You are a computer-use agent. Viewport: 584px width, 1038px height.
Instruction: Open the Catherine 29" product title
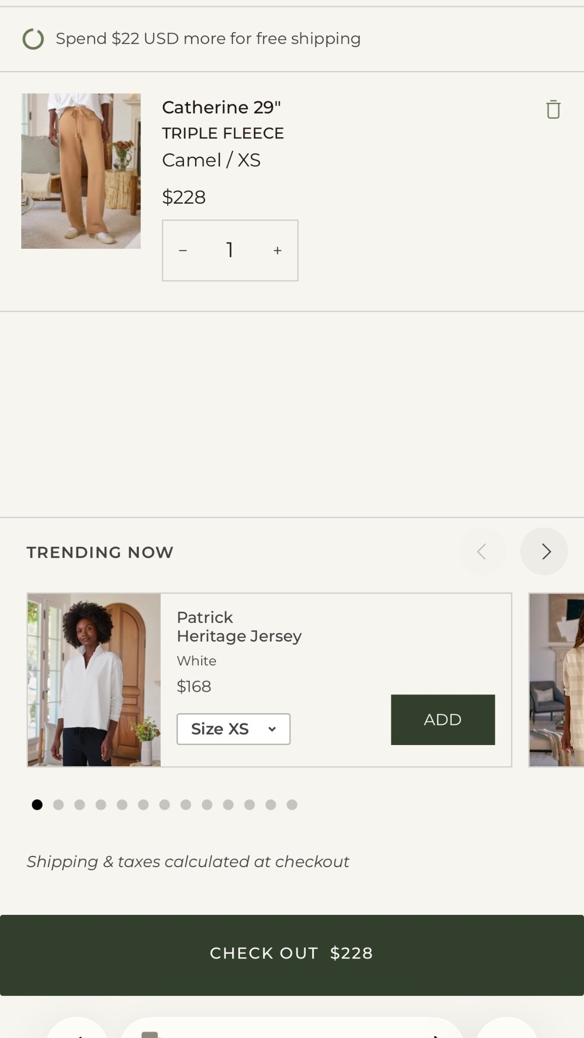221,107
